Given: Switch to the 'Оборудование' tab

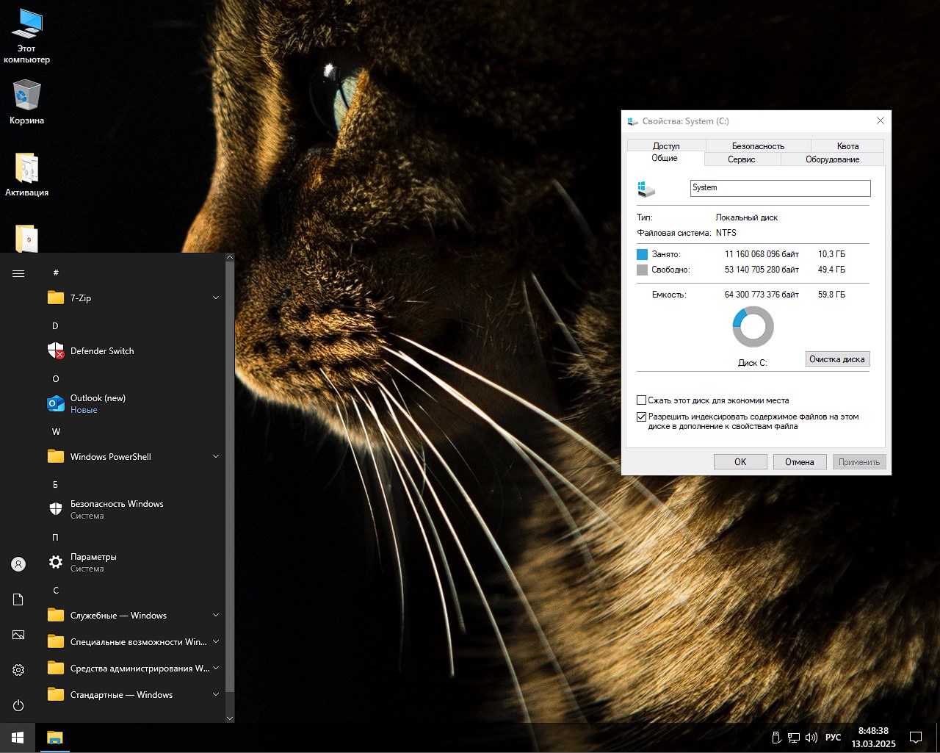Looking at the screenshot, I should point(832,159).
